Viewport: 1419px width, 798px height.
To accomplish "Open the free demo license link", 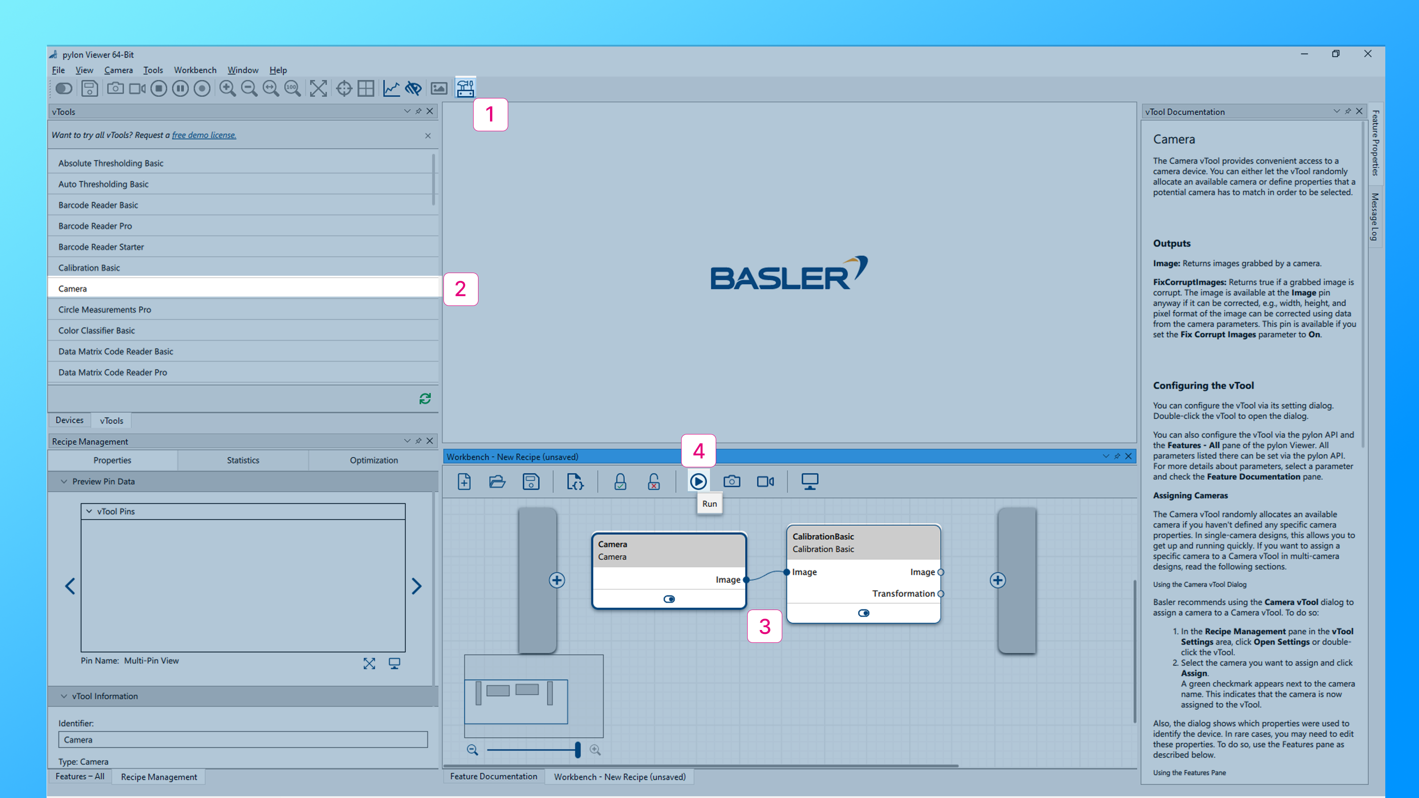I will coord(204,135).
